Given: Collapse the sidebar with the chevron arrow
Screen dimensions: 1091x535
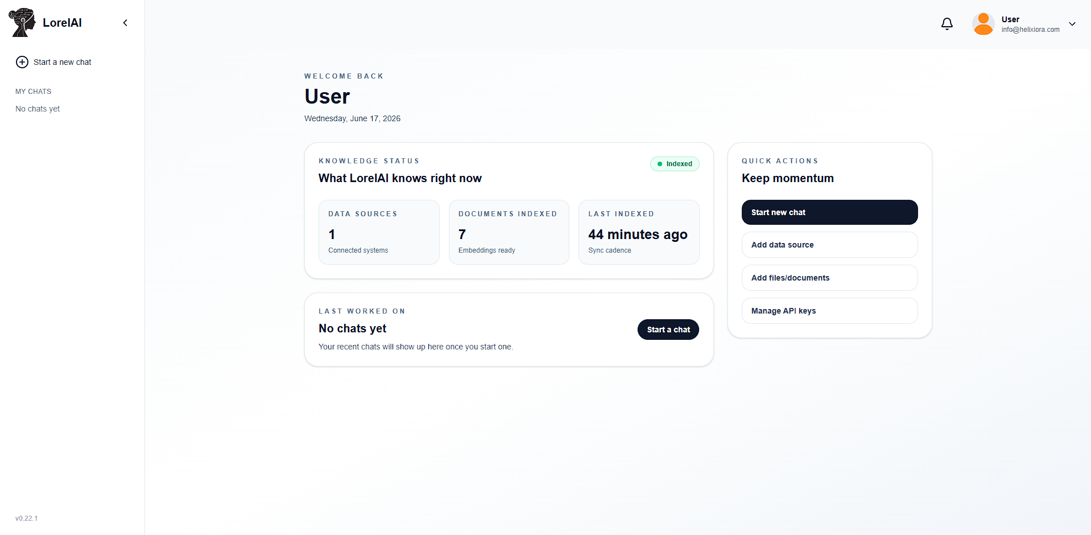Looking at the screenshot, I should point(125,23).
